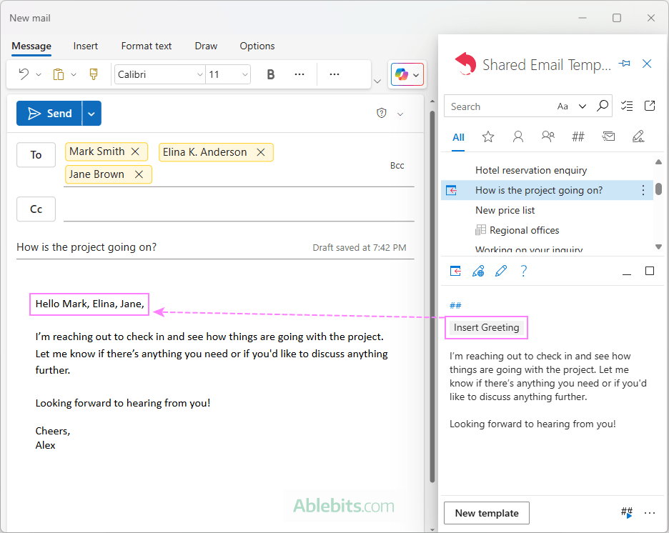The width and height of the screenshot is (669, 533).
Task: Open the Options tab
Action: [x=257, y=46]
